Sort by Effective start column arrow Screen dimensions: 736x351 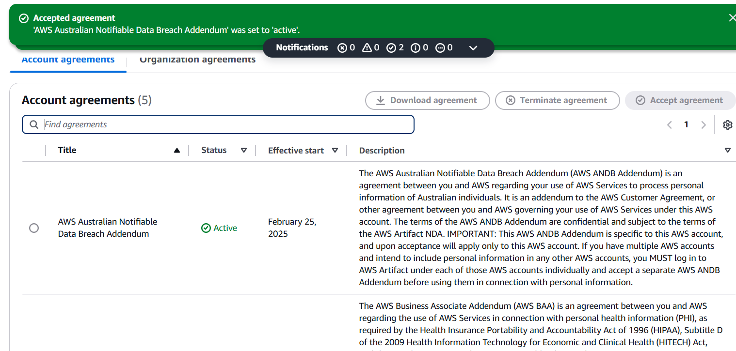(x=335, y=151)
